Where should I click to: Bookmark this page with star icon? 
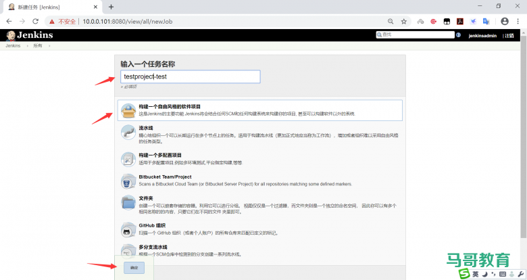click(x=403, y=21)
